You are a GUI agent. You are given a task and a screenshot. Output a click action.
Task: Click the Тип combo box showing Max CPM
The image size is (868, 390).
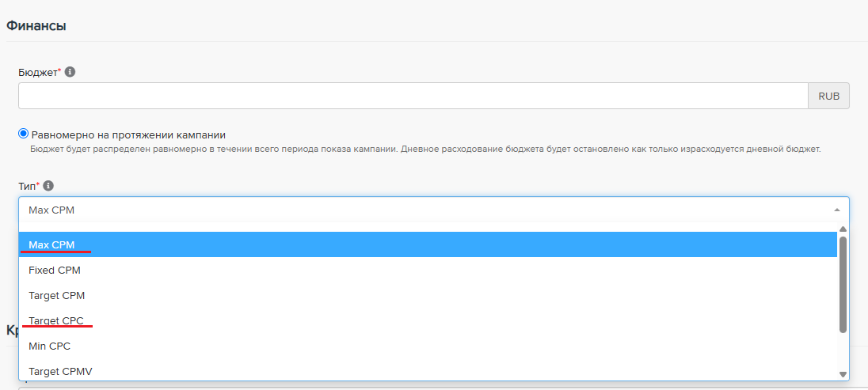420,210
